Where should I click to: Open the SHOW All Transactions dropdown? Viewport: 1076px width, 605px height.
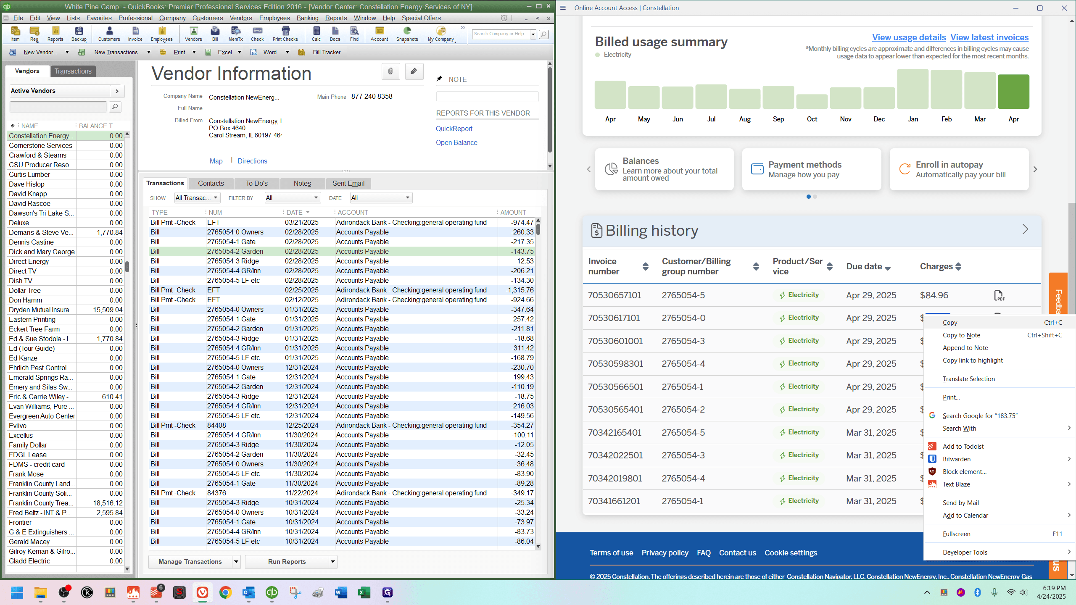(197, 198)
